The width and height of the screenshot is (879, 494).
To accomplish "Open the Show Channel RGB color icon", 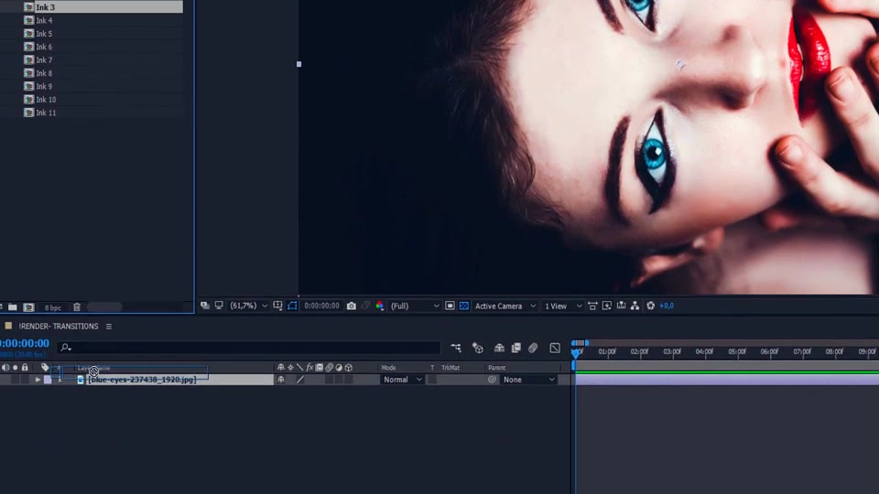I will click(379, 306).
